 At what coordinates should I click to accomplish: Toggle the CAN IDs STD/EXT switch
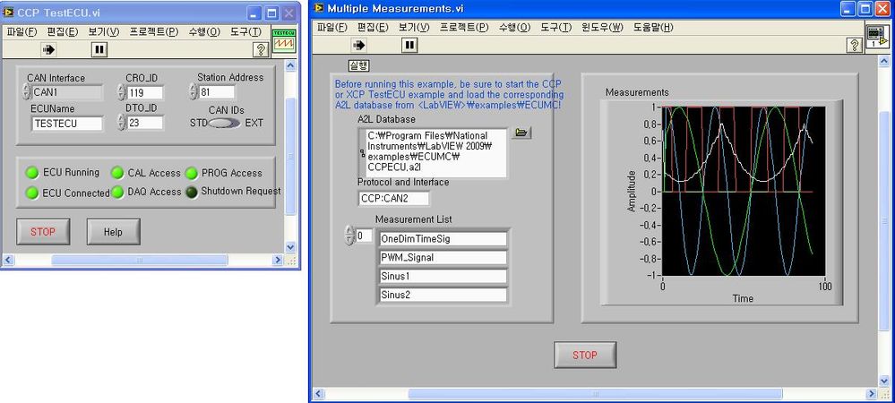(x=223, y=123)
